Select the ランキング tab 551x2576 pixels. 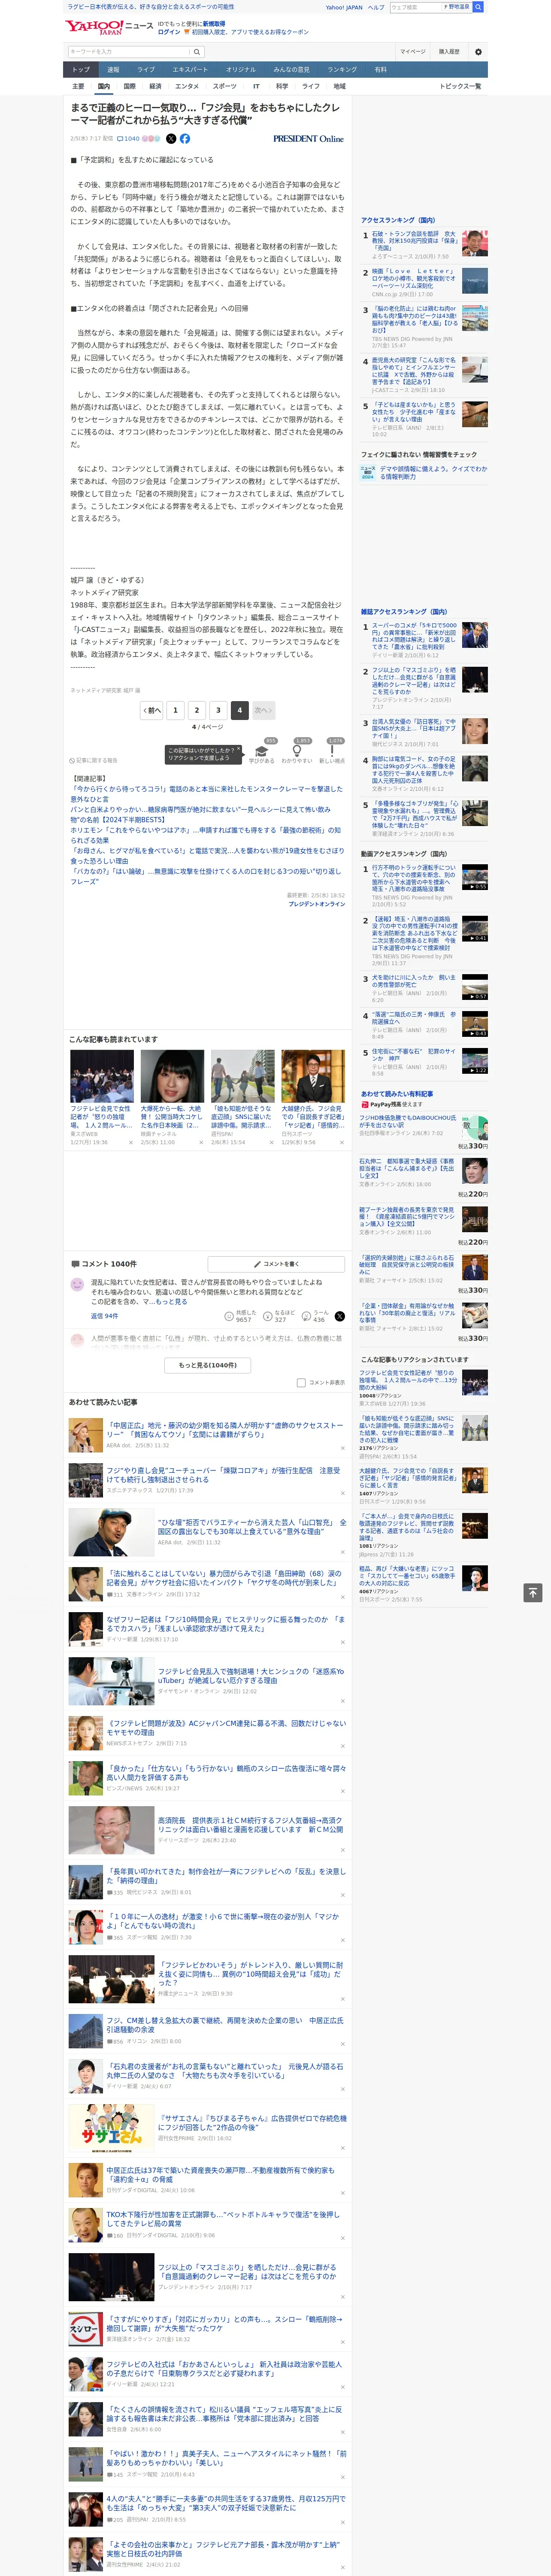(342, 70)
